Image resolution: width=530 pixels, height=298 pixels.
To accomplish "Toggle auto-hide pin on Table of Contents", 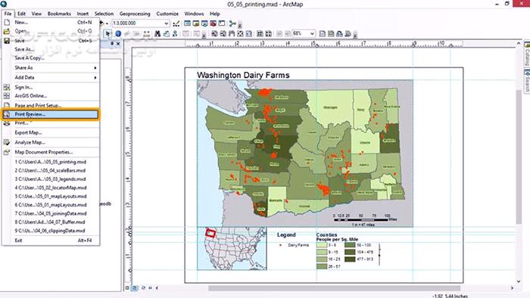I will point(112,44).
